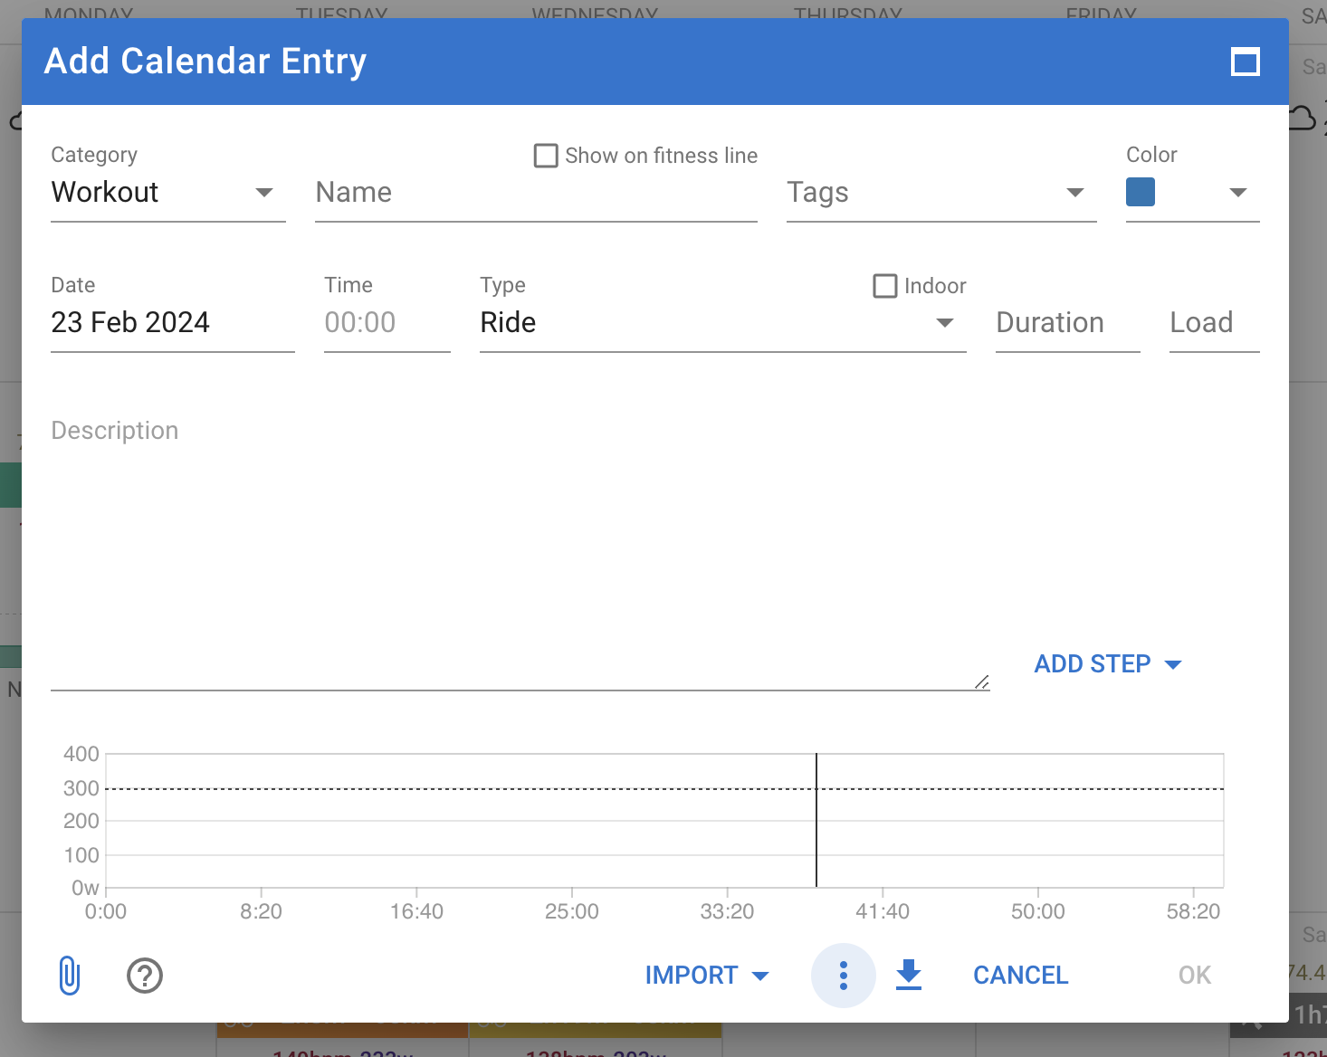1327x1057 pixels.
Task: Open the Color dropdown arrow
Action: click(1237, 192)
